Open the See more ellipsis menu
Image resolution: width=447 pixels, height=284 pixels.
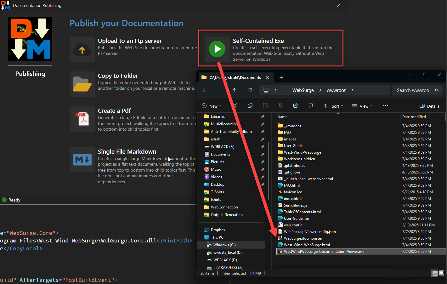tap(386, 106)
